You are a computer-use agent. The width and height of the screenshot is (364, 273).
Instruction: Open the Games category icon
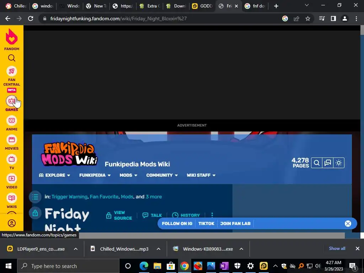pos(12,101)
